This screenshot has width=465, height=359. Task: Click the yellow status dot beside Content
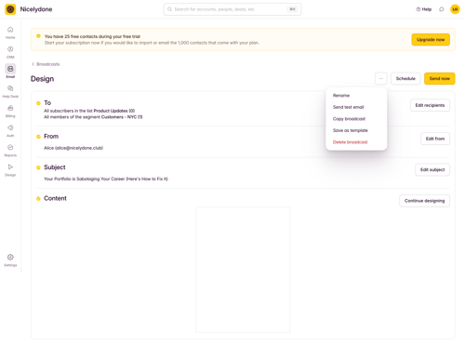[38, 199]
